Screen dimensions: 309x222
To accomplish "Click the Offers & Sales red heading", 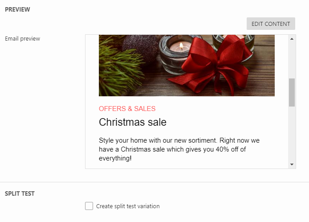I will click(127, 109).
